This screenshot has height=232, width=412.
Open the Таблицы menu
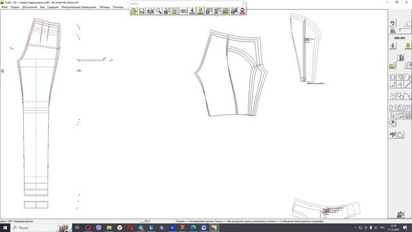tap(104, 7)
